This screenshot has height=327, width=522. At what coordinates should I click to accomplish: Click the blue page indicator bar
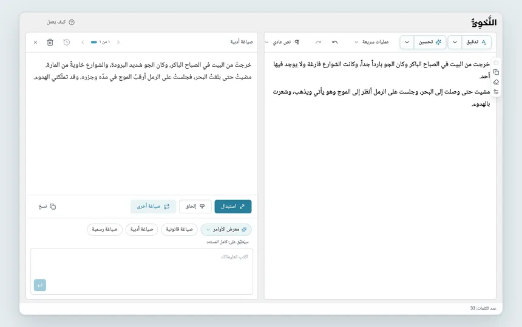pyautogui.click(x=94, y=43)
